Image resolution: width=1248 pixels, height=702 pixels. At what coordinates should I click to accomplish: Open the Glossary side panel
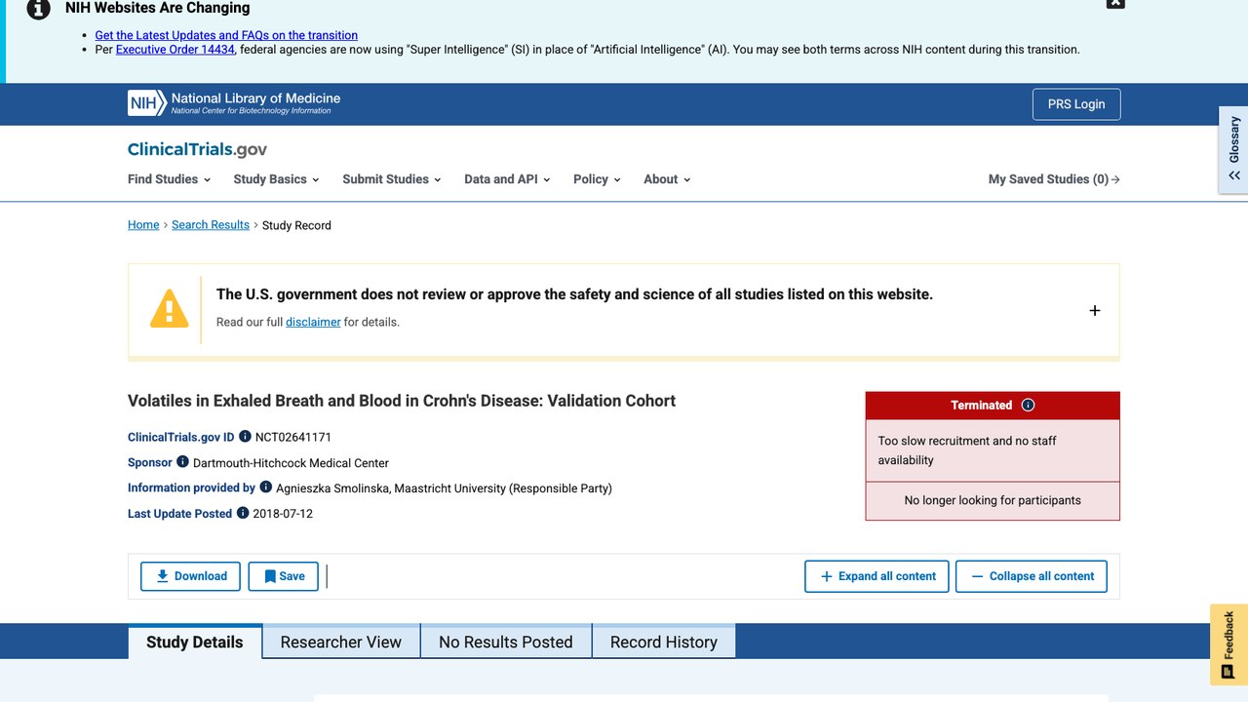[x=1233, y=151]
